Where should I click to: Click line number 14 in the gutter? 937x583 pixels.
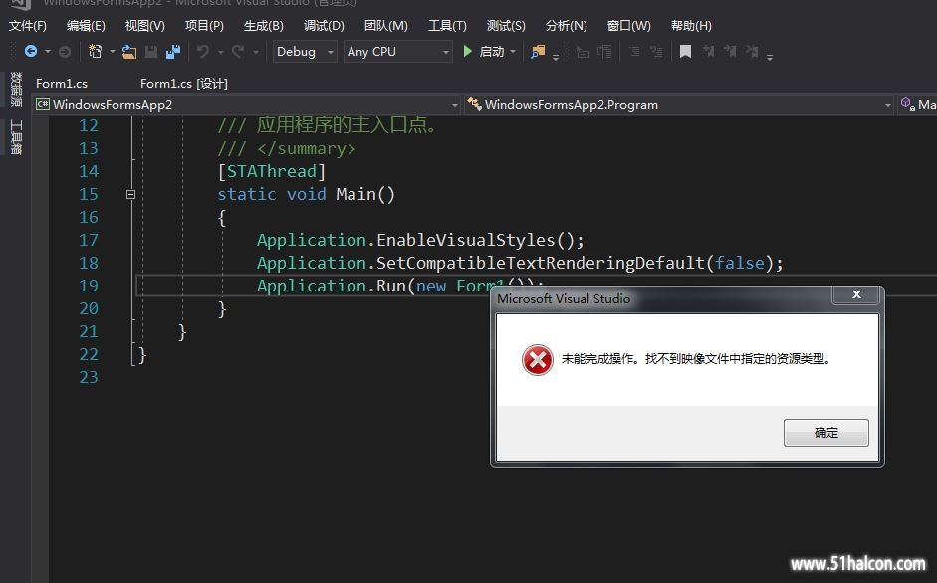click(x=89, y=171)
